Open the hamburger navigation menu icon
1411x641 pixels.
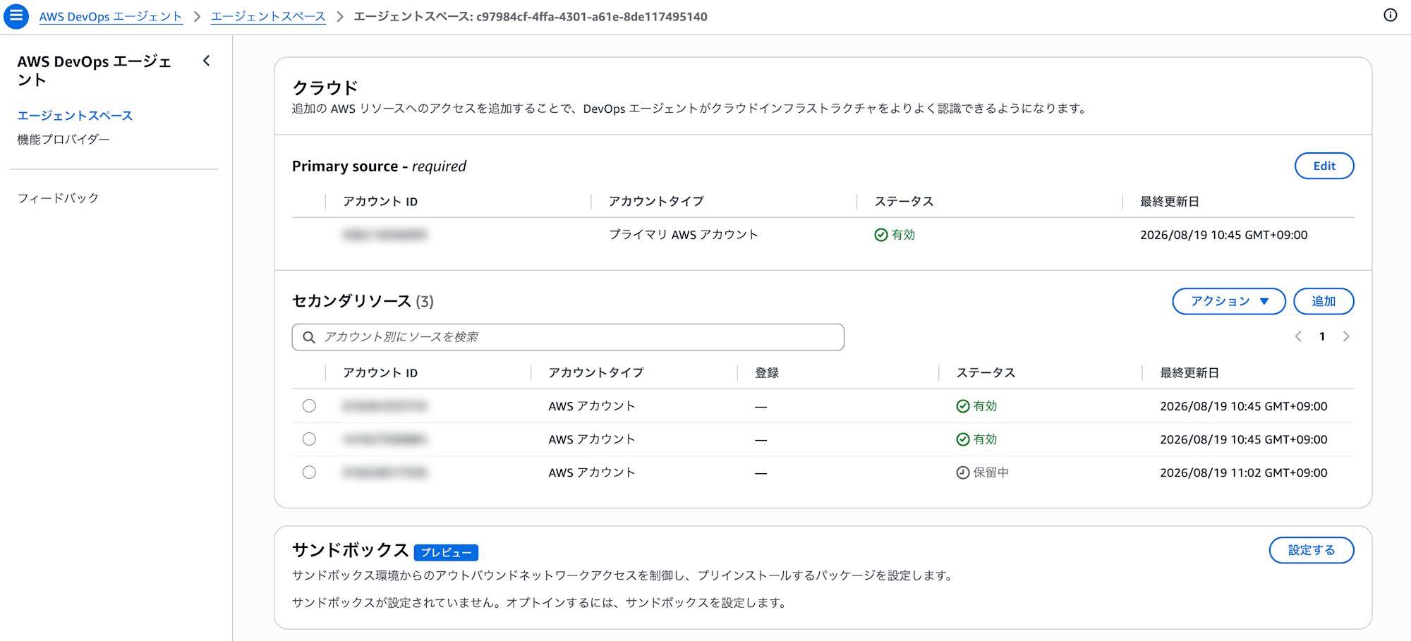[16, 16]
